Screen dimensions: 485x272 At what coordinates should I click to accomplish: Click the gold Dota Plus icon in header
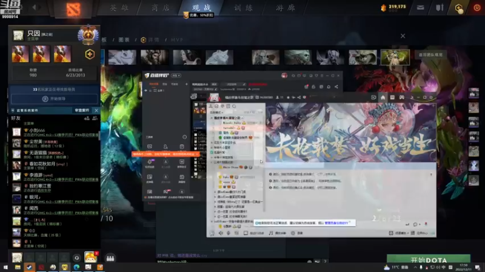point(459,8)
